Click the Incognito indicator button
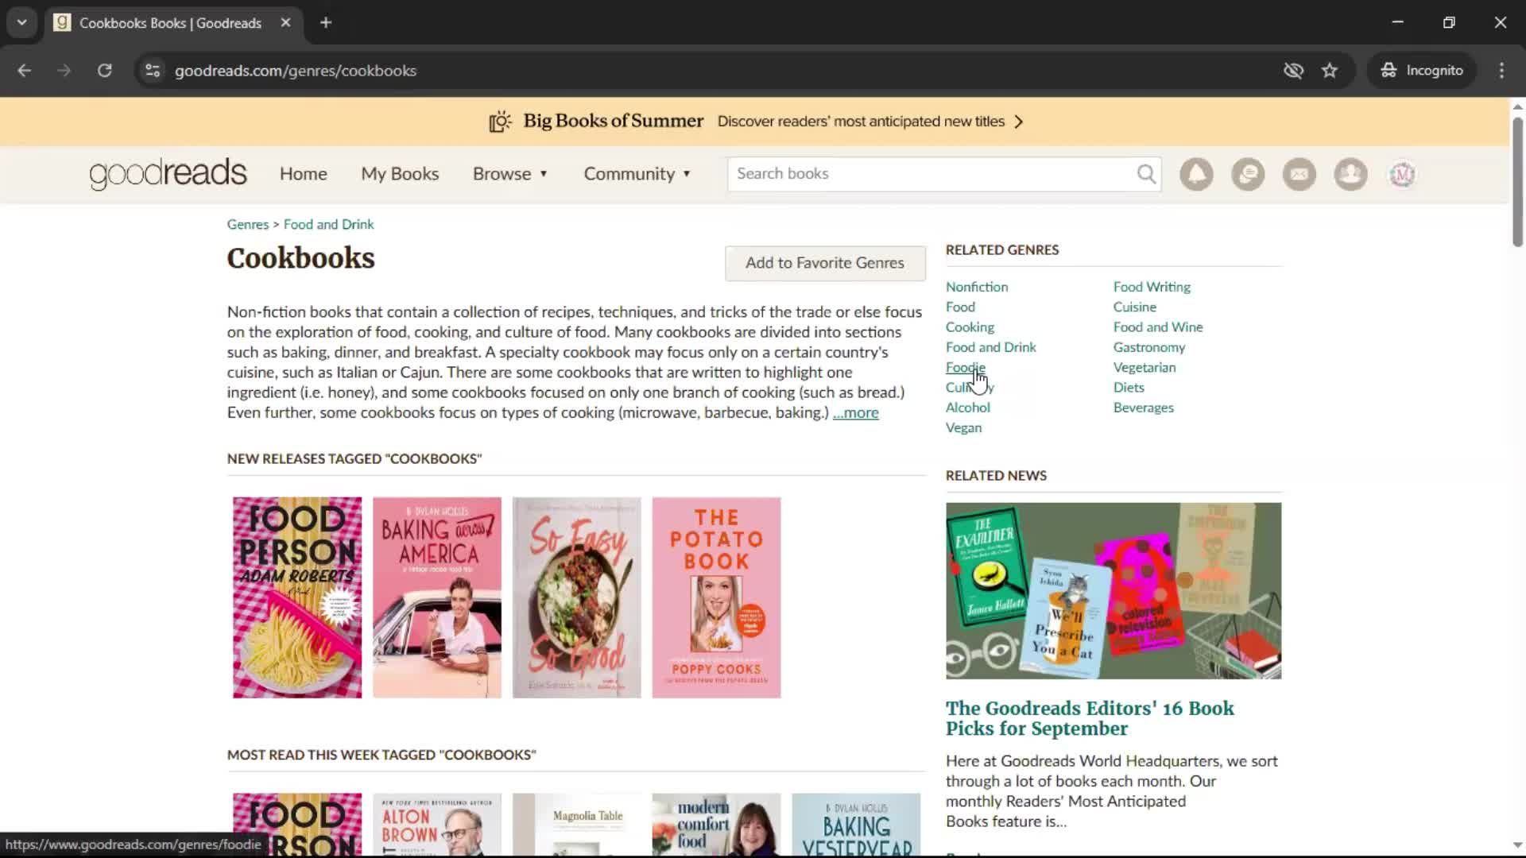The width and height of the screenshot is (1526, 858). (x=1422, y=71)
